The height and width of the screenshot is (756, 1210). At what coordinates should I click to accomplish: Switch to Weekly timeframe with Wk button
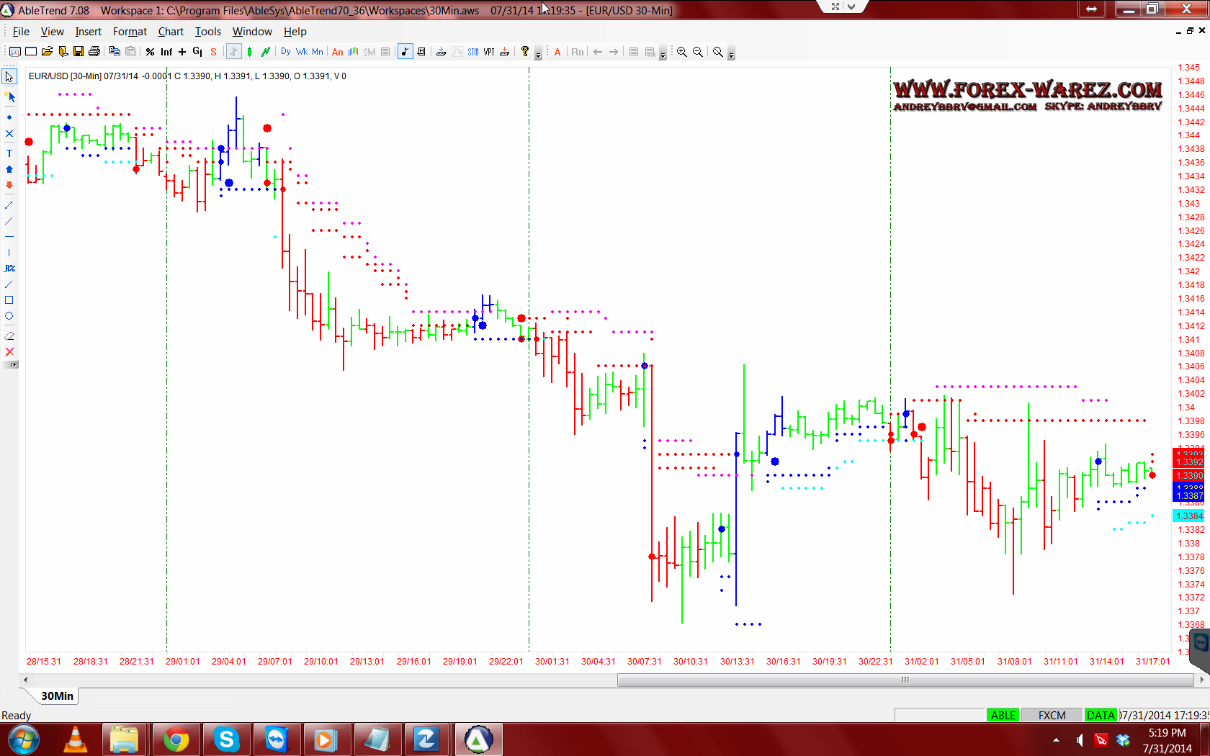301,52
